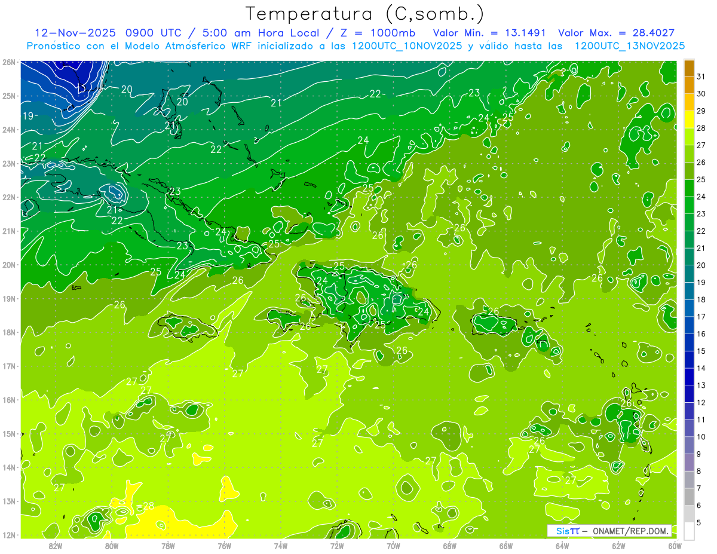Click the 1200UTC_13NOV2025 validity time text
The height and width of the screenshot is (554, 717).
629,46
